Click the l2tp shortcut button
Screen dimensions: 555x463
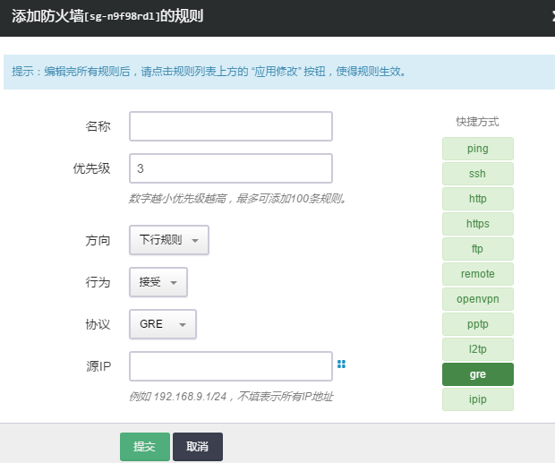[x=477, y=349]
